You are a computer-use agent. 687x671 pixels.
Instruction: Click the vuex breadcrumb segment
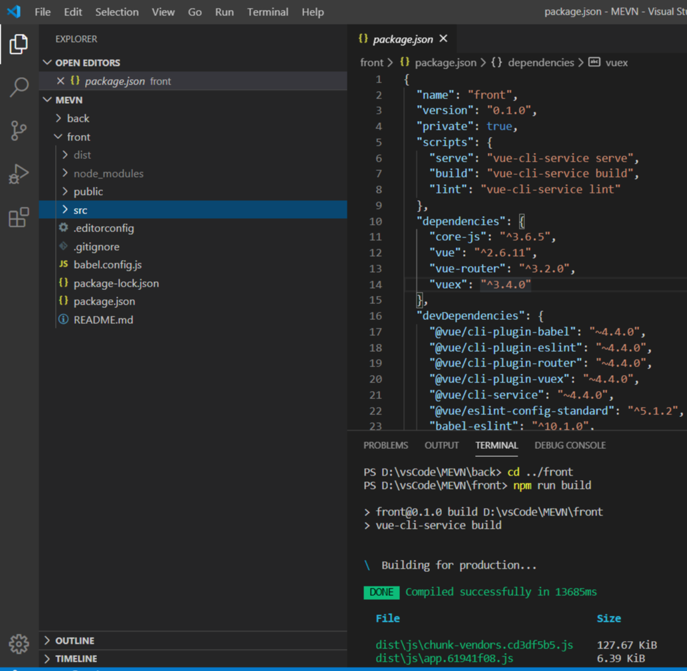point(617,63)
